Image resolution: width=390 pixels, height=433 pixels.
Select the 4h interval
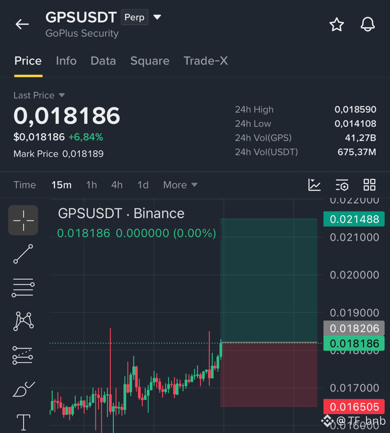117,185
